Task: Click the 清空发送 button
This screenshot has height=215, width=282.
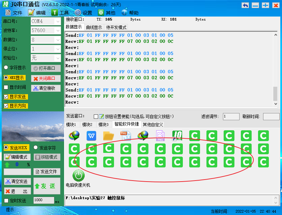Action: coord(18,181)
